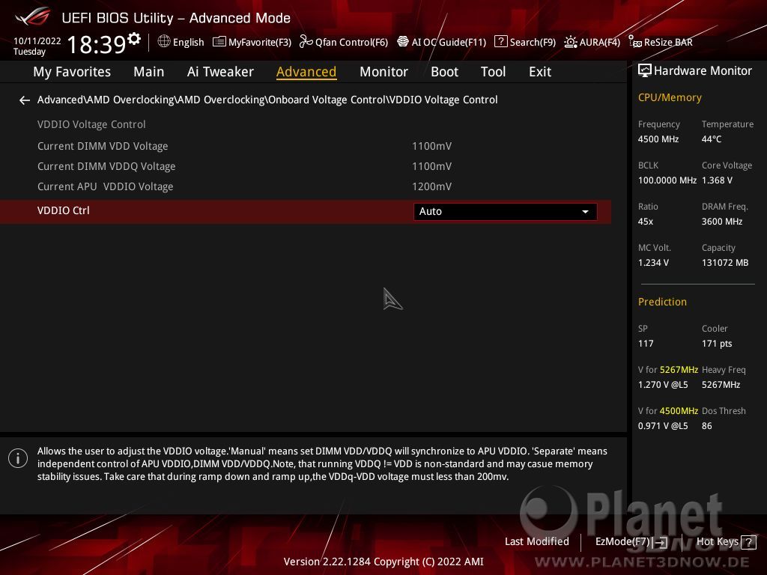Click the 18:39 clock display
Viewport: 767px width, 575px height.
[x=97, y=44]
